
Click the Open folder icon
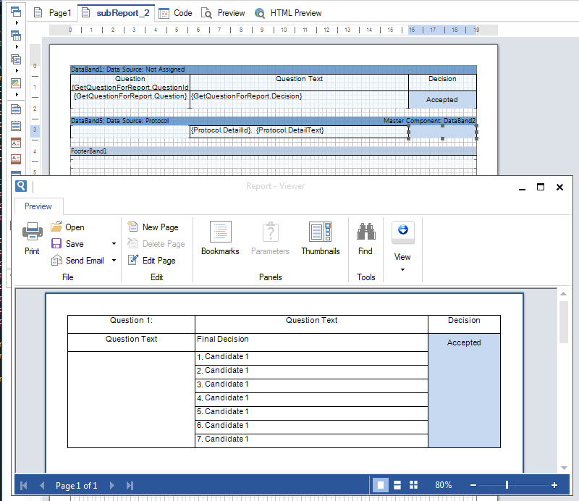[56, 227]
